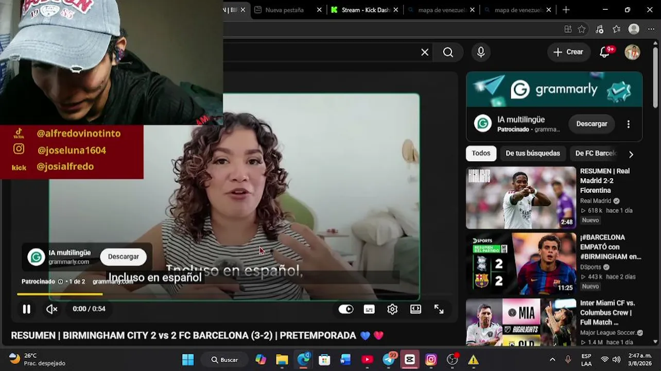Open YouTube notifications bell
The width and height of the screenshot is (661, 371).
(605, 52)
